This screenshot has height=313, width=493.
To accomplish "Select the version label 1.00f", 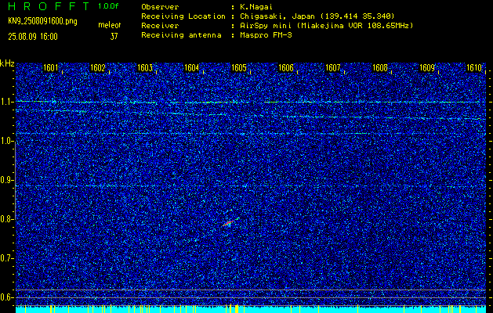I will click(x=108, y=6).
